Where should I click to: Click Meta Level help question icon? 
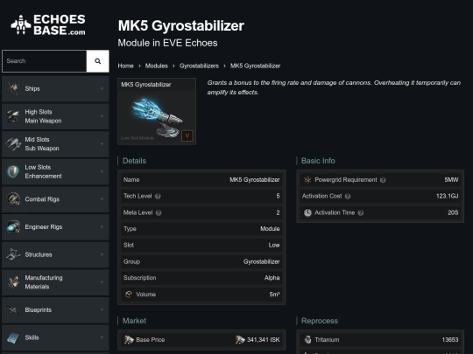coord(159,212)
